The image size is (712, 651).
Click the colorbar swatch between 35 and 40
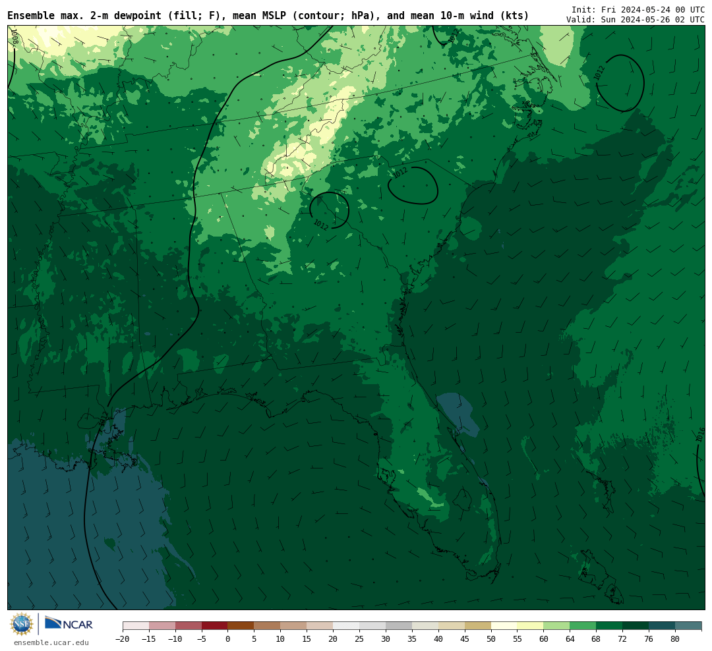[425, 626]
